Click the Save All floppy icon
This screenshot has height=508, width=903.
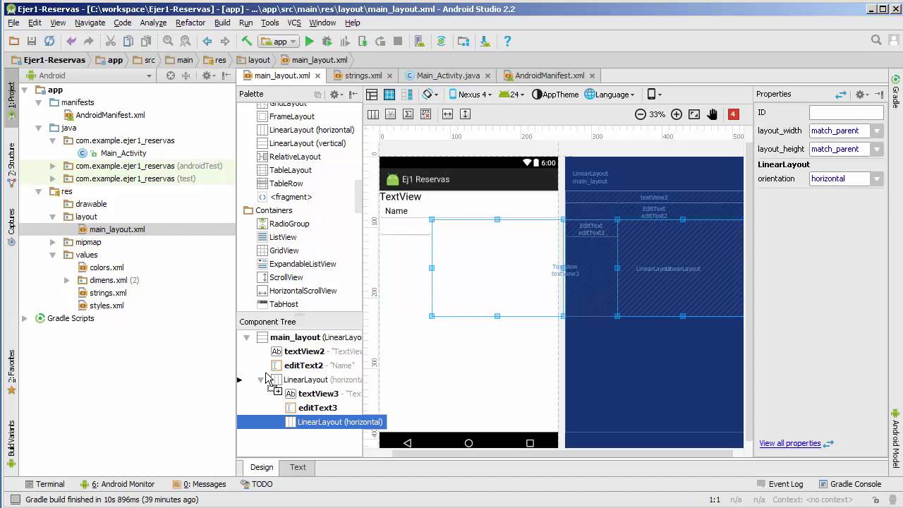coord(31,42)
